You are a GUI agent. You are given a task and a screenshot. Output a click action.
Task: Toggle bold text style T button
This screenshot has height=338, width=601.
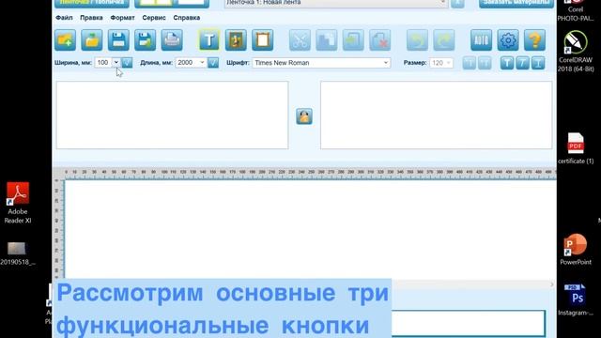(x=507, y=63)
